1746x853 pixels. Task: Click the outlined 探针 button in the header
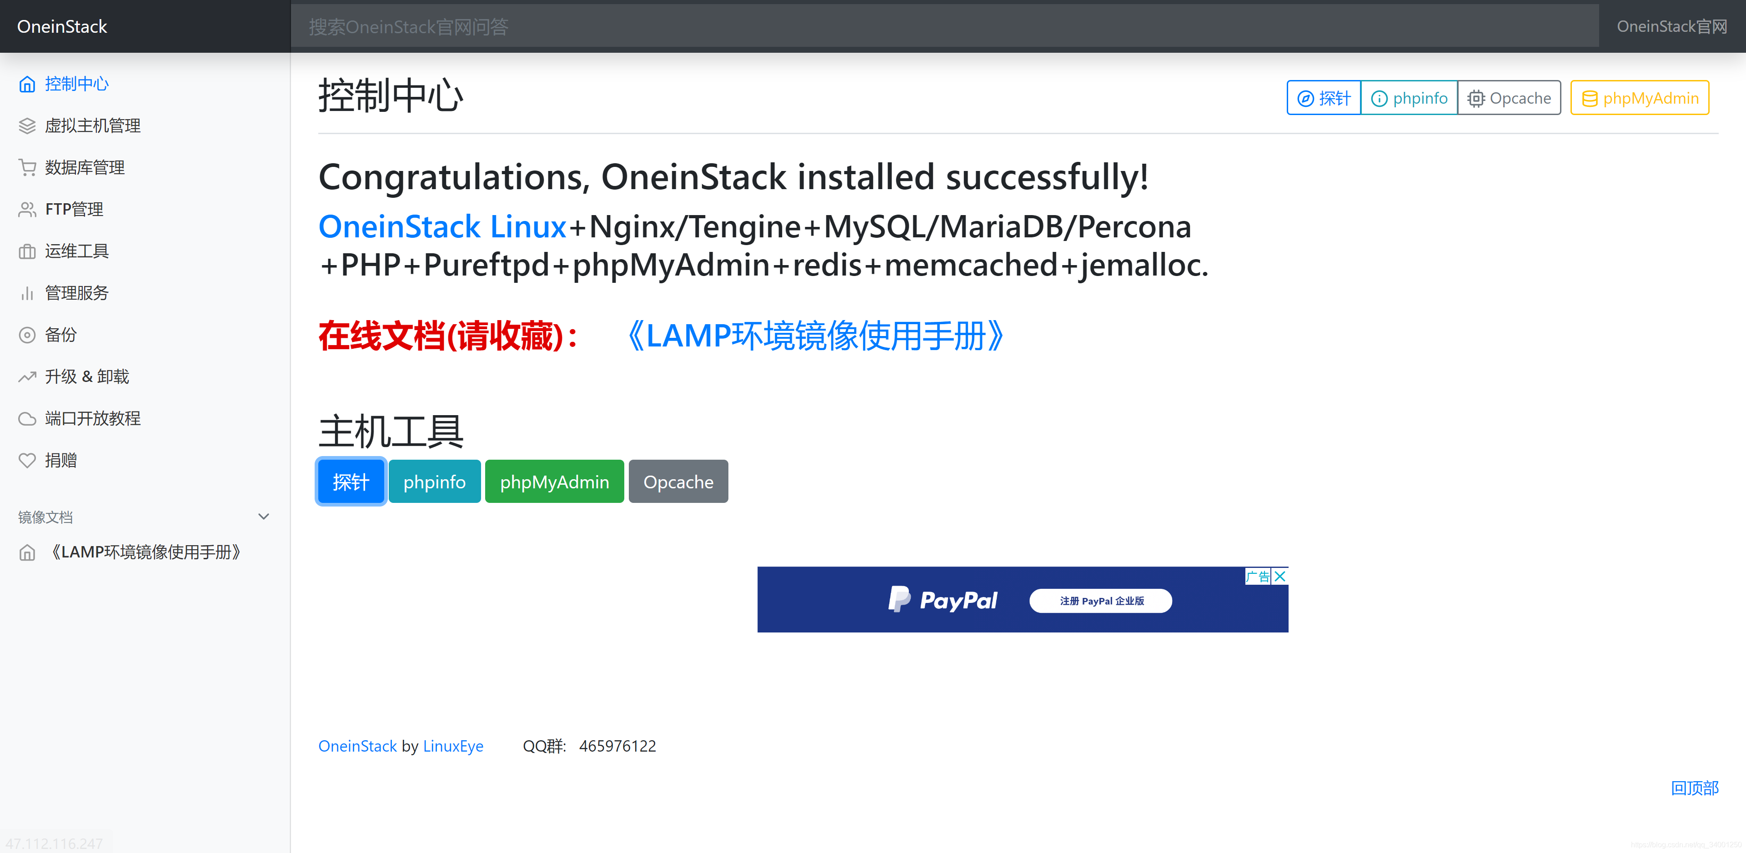tap(1324, 98)
